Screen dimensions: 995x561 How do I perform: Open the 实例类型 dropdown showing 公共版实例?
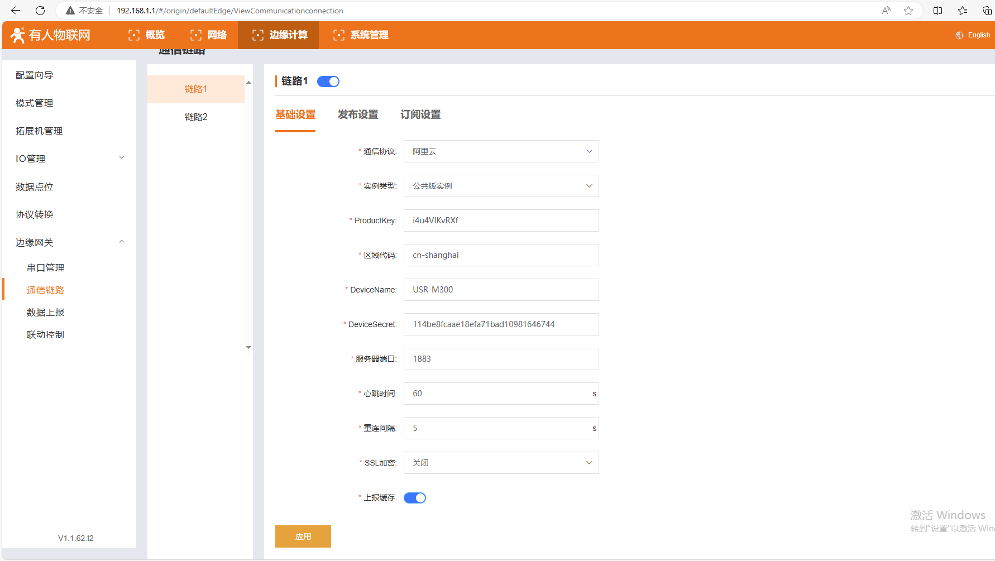[x=501, y=186]
